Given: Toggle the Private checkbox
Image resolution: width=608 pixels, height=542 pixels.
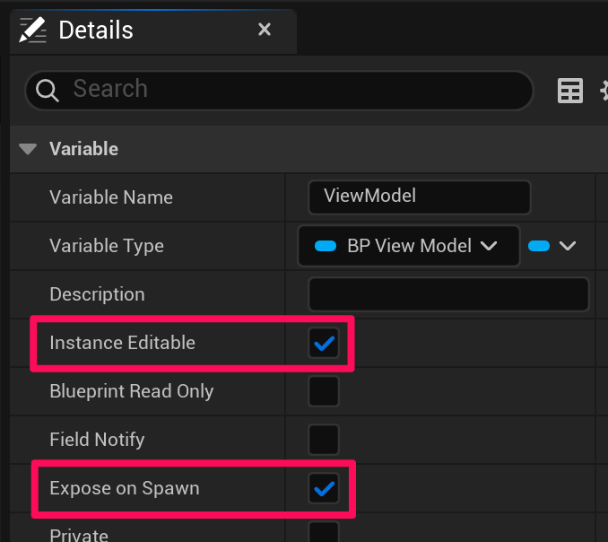Looking at the screenshot, I should click(x=324, y=533).
